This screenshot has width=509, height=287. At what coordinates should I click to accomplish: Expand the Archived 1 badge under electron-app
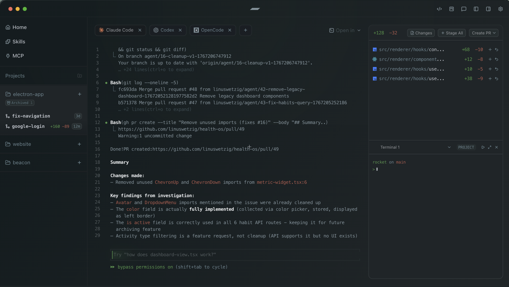coord(20,103)
